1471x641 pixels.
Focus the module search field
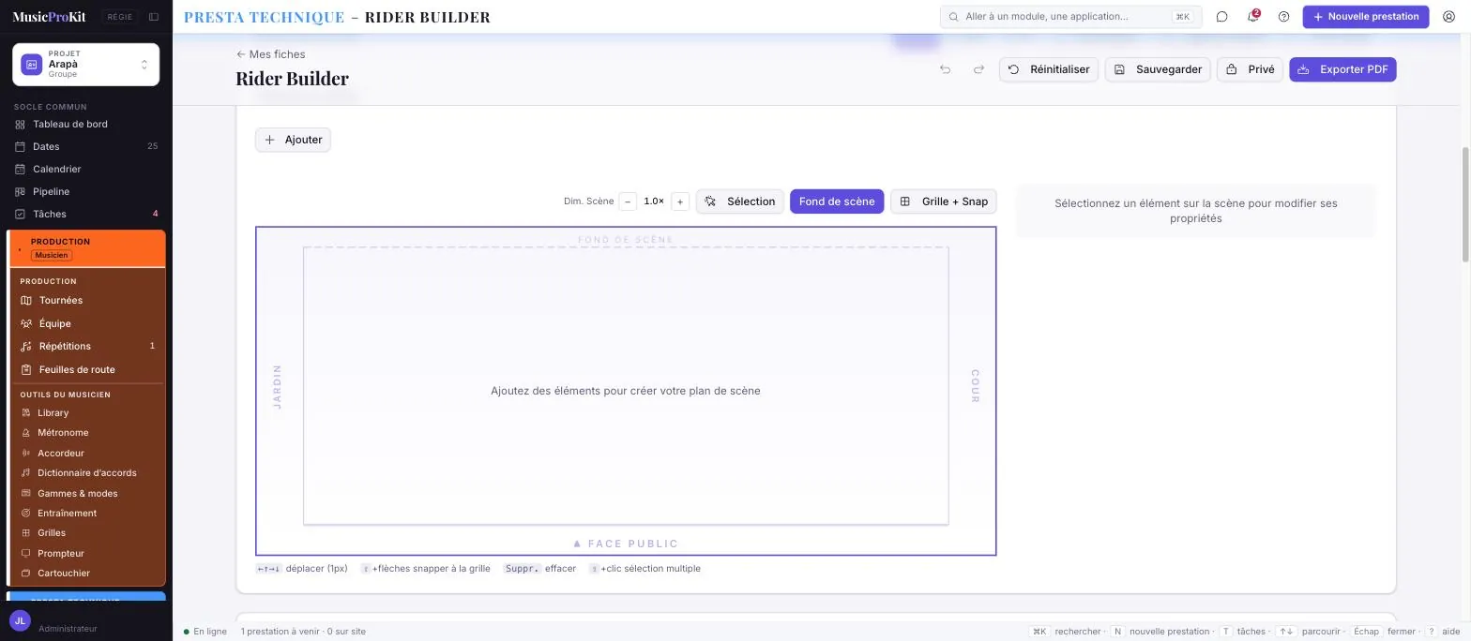click(x=1070, y=17)
